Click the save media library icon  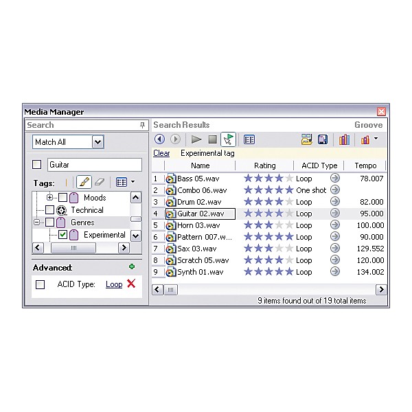tap(323, 139)
